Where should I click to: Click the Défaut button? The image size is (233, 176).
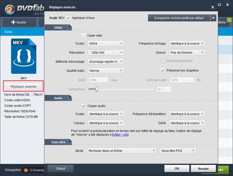coord(61,168)
